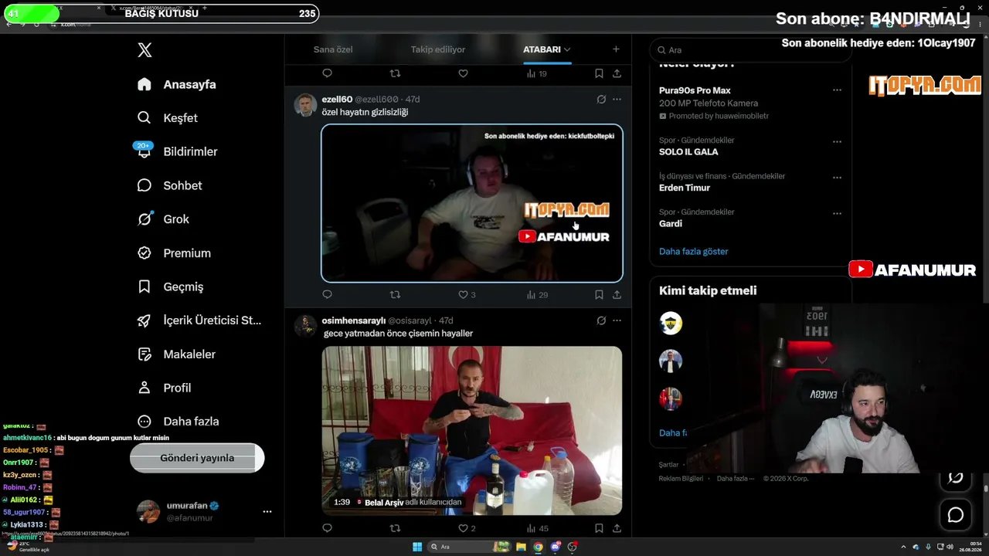Open Grok from the sidebar
The image size is (989, 556).
163,219
